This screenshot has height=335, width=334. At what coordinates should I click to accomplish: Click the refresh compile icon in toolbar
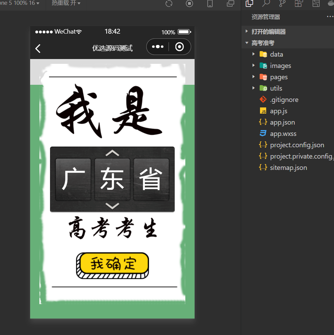click(x=169, y=4)
